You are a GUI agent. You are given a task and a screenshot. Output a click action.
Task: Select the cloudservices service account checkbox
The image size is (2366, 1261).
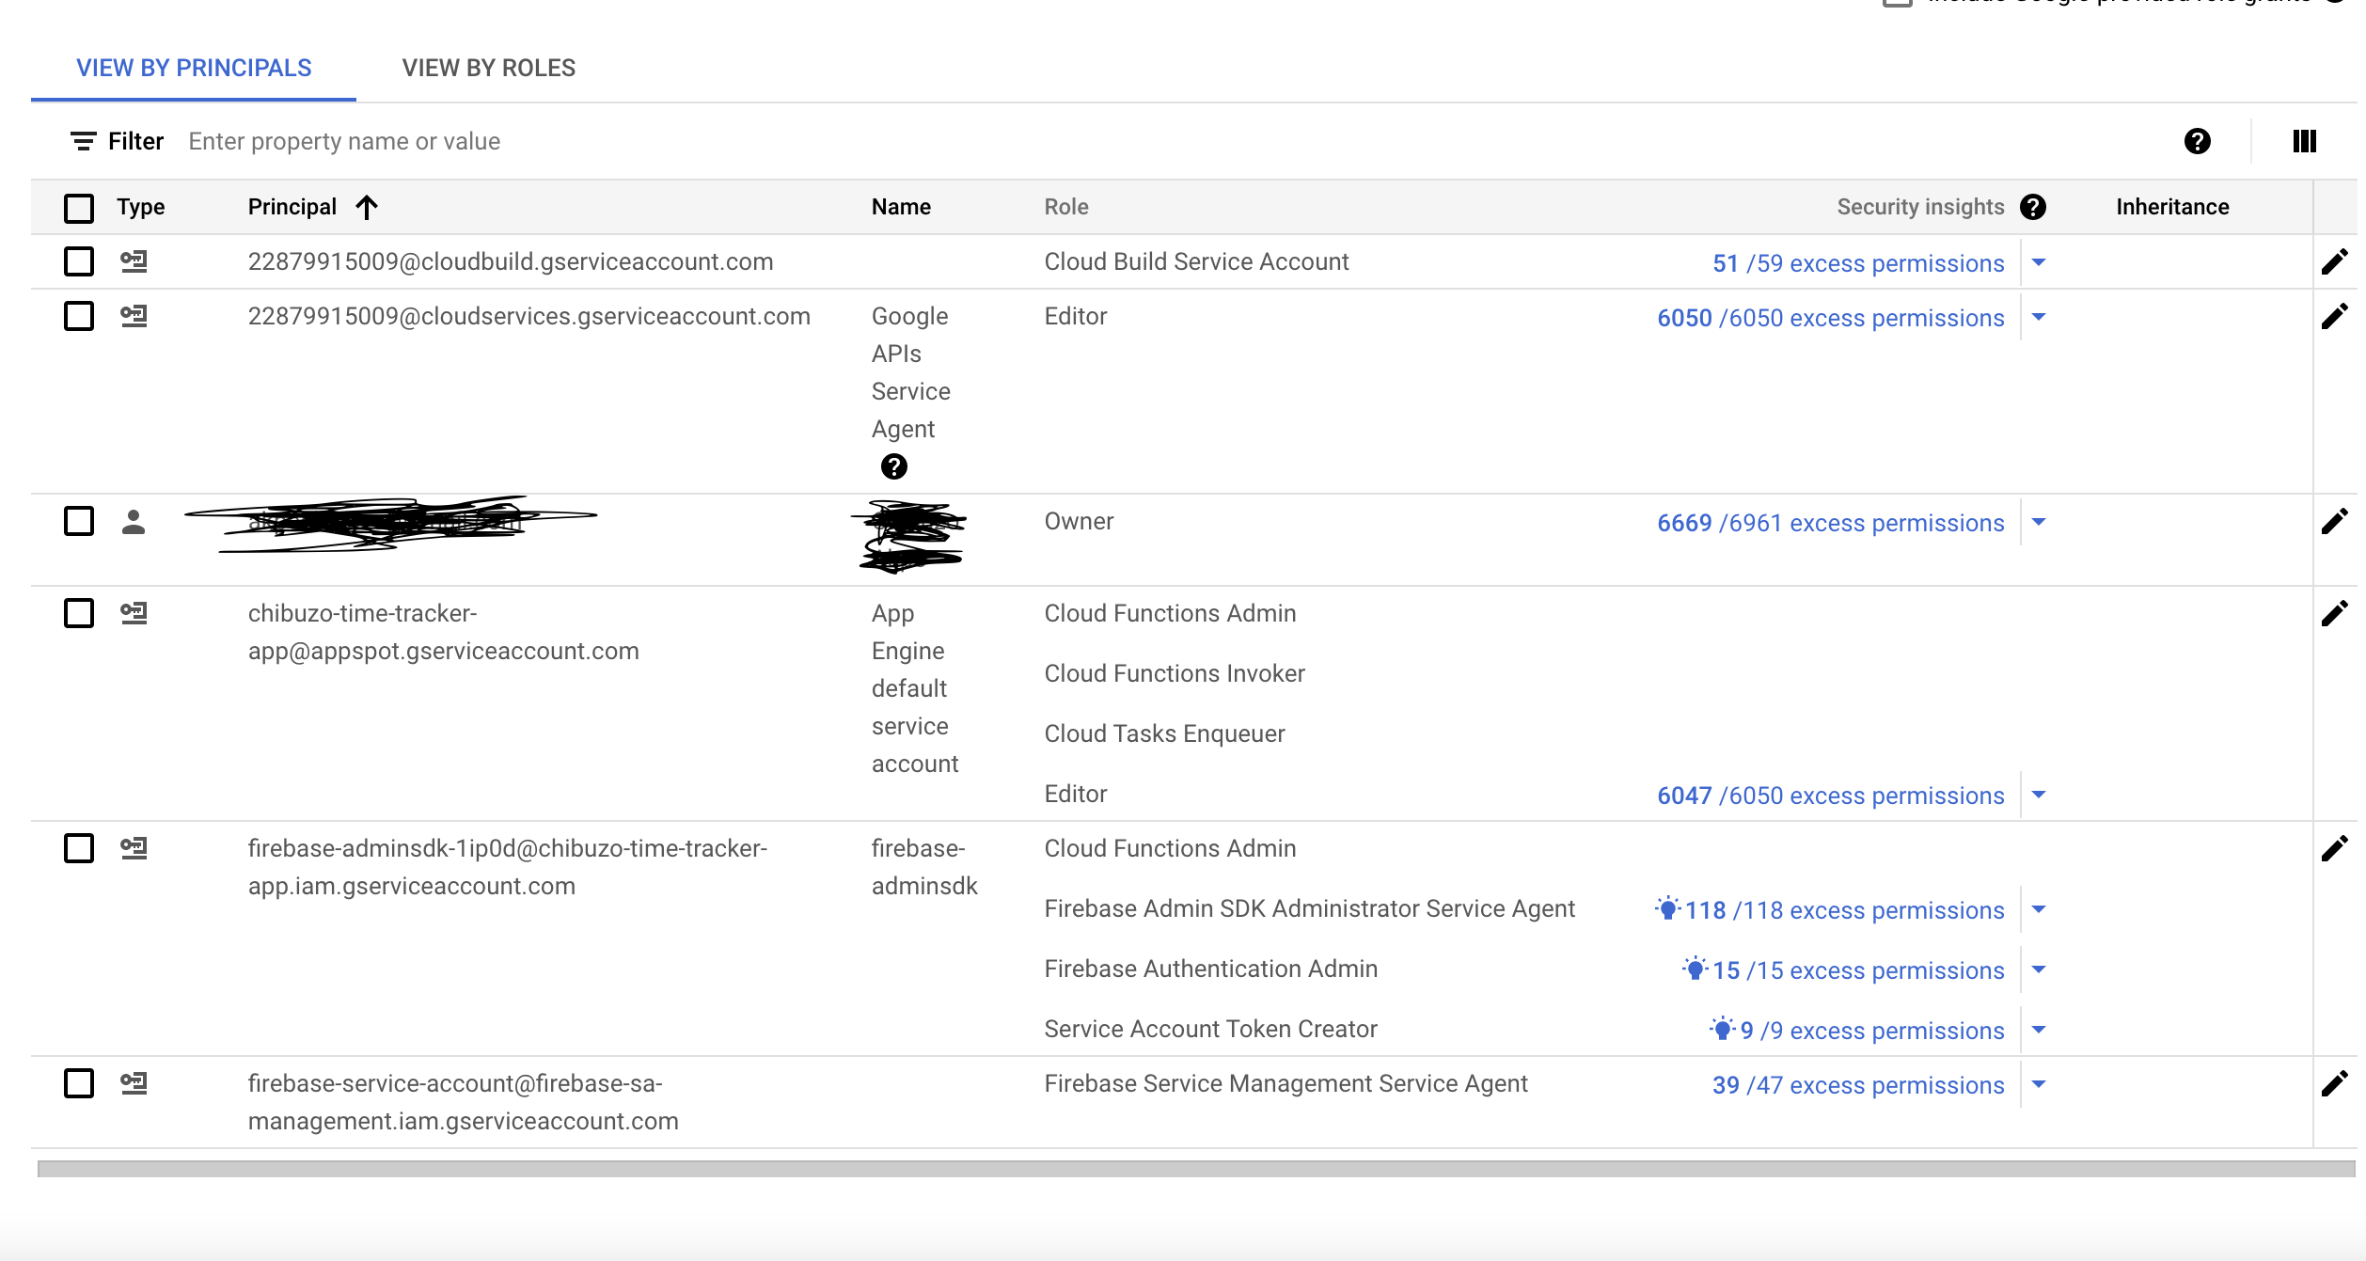coord(79,316)
